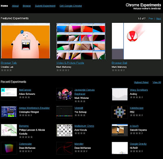Click the Video & Picture Puzzle link
163x159 pixels.
click(70, 63)
